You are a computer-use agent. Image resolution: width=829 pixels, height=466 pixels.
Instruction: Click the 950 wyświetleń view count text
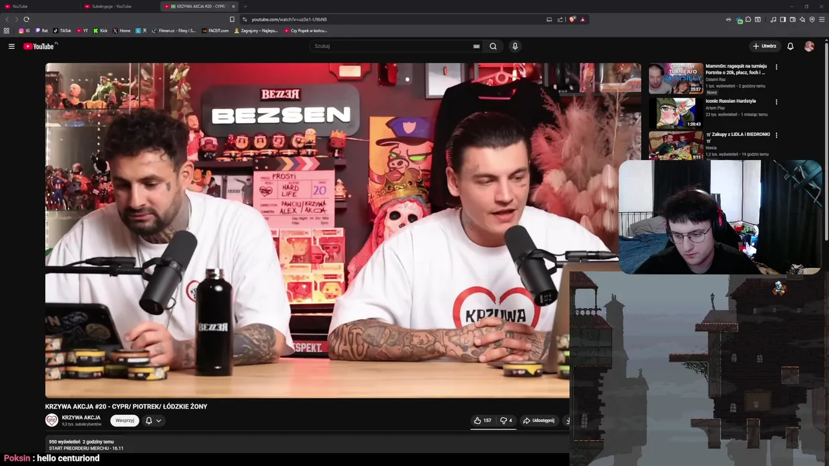point(65,441)
